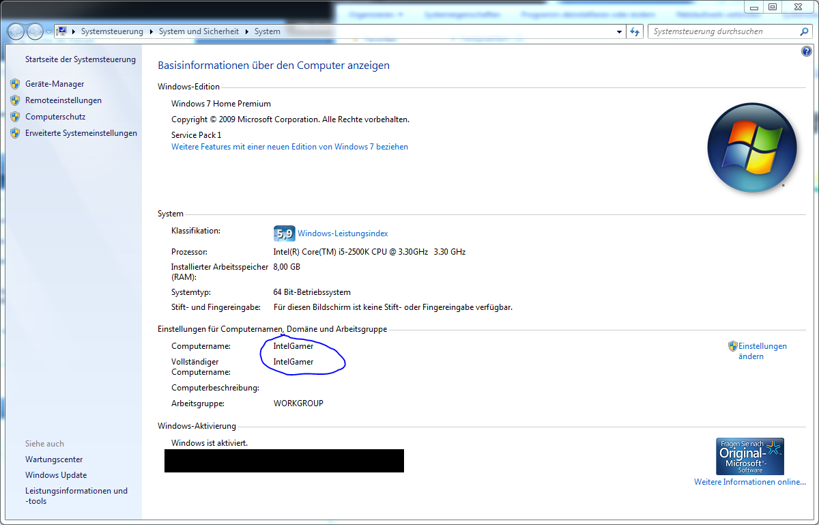Go to Startseite der Systemsteuerung
The width and height of the screenshot is (819, 525).
click(81, 59)
